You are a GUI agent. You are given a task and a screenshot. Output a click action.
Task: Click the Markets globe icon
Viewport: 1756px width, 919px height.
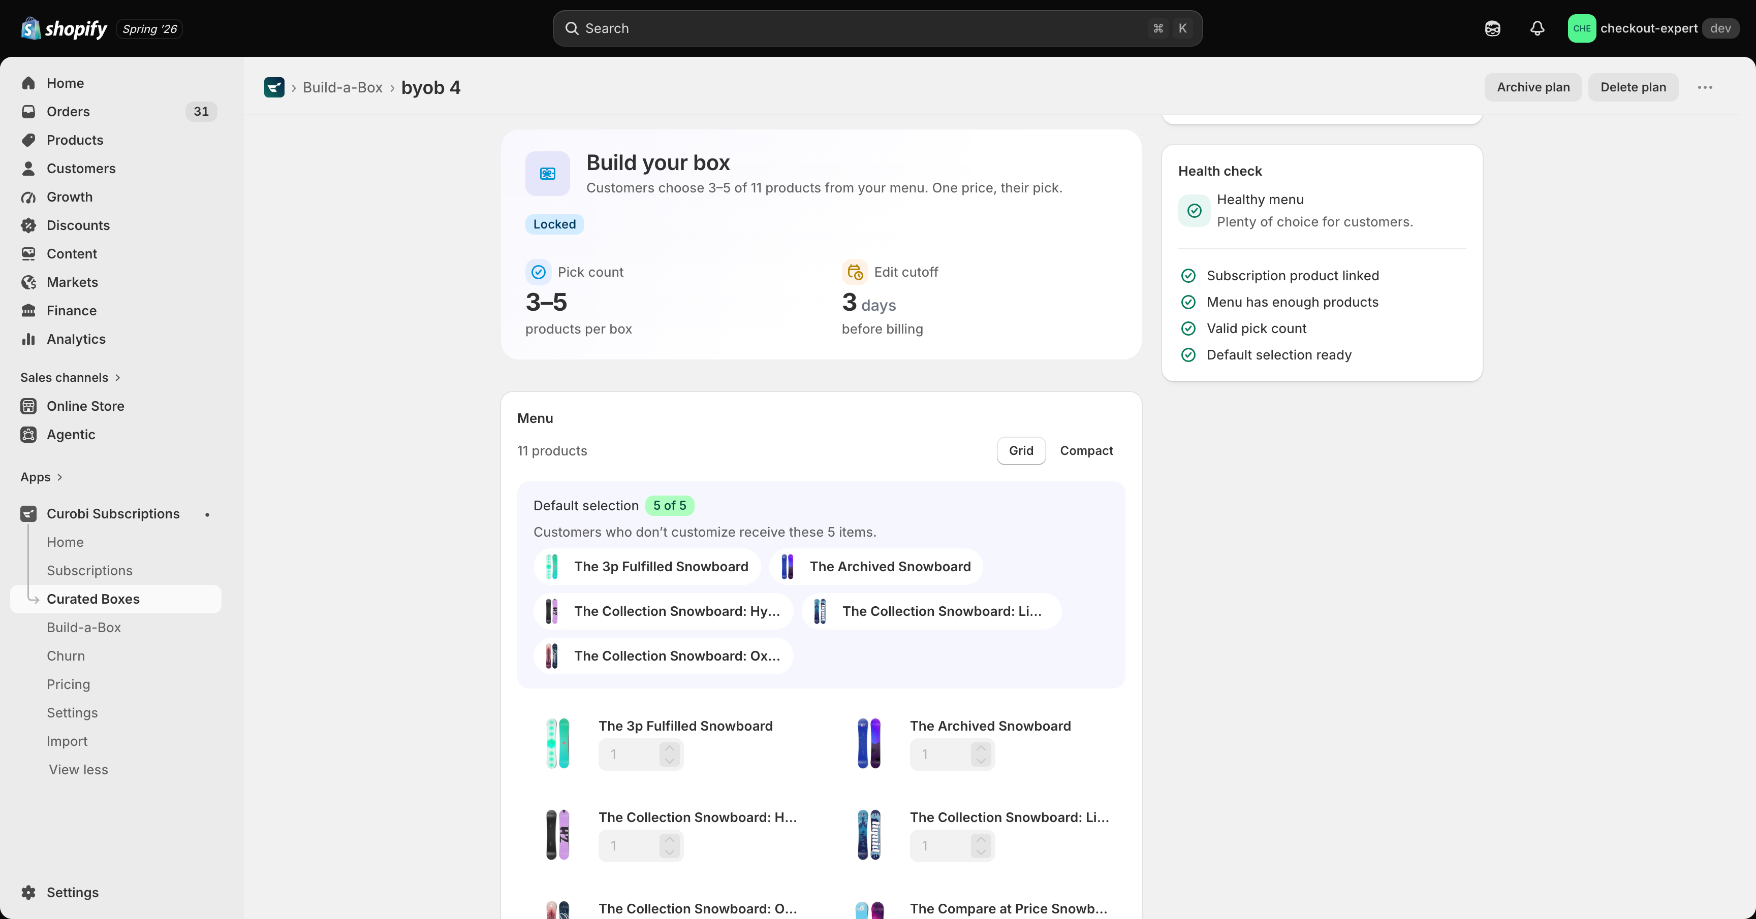coord(28,282)
